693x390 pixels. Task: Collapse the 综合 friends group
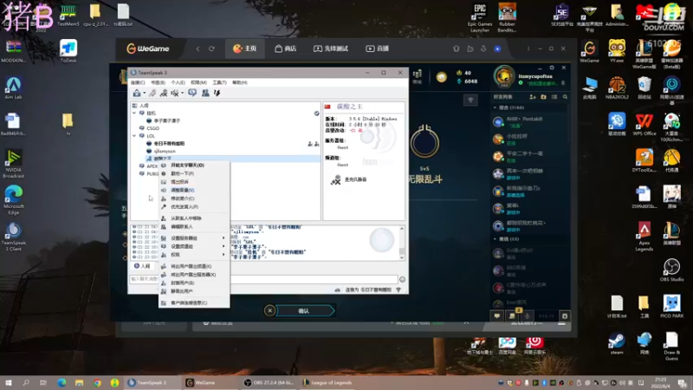pos(495,107)
